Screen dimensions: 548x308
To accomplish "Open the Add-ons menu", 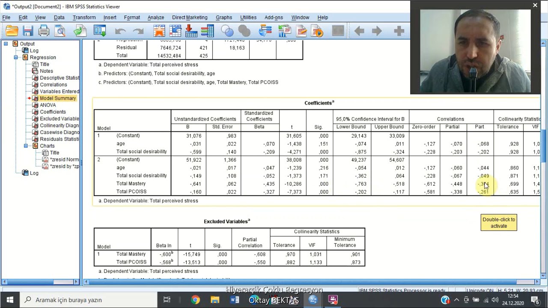I will click(274, 18).
